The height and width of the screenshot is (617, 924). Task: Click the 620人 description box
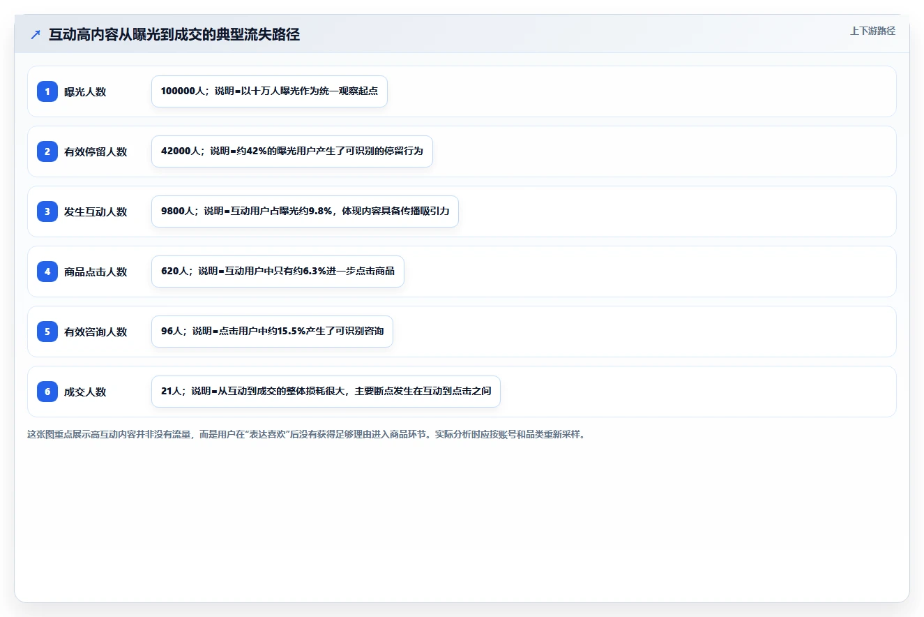click(278, 272)
